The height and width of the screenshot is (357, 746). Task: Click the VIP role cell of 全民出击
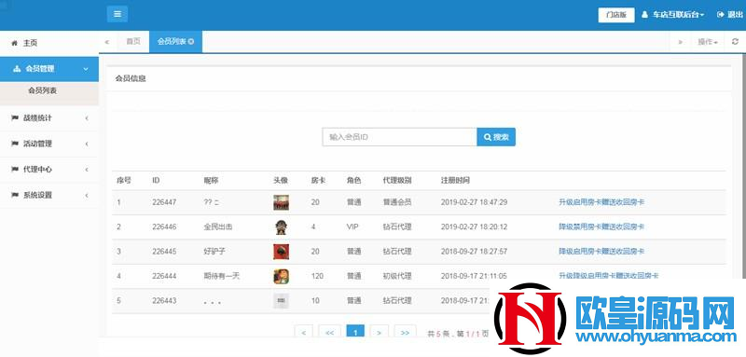coord(352,227)
